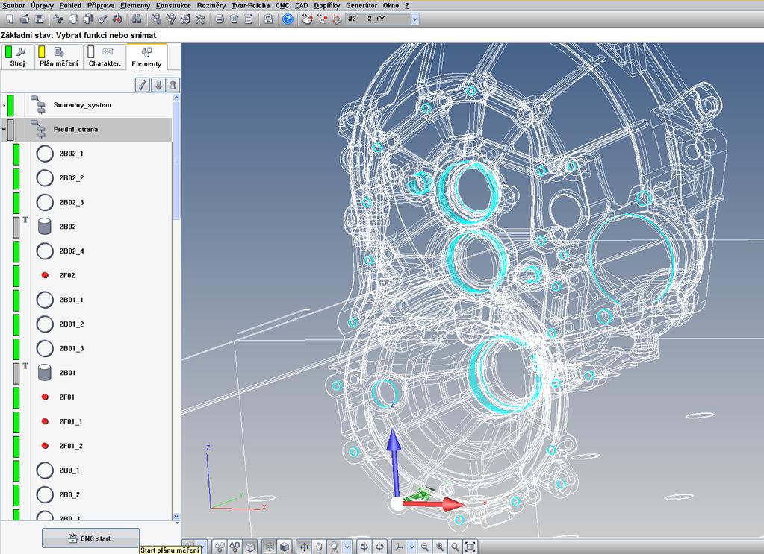Toggle the green status box of 2F01_2
Image resolution: width=764 pixels, height=554 pixels.
click(x=16, y=446)
